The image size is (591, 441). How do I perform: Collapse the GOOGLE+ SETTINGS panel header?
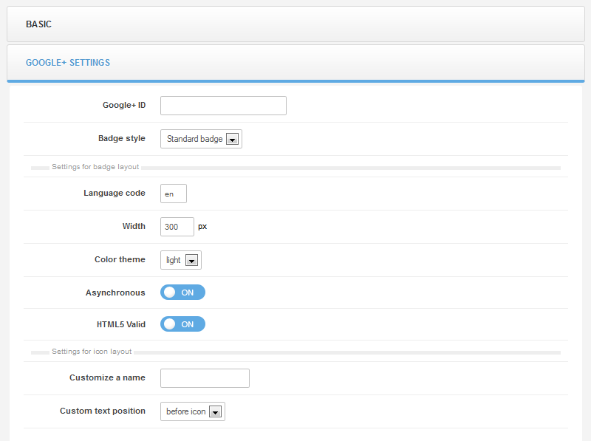click(295, 63)
